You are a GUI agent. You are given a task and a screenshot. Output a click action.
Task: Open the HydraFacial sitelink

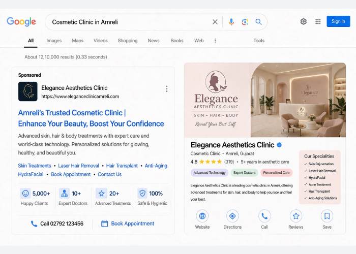(31, 174)
